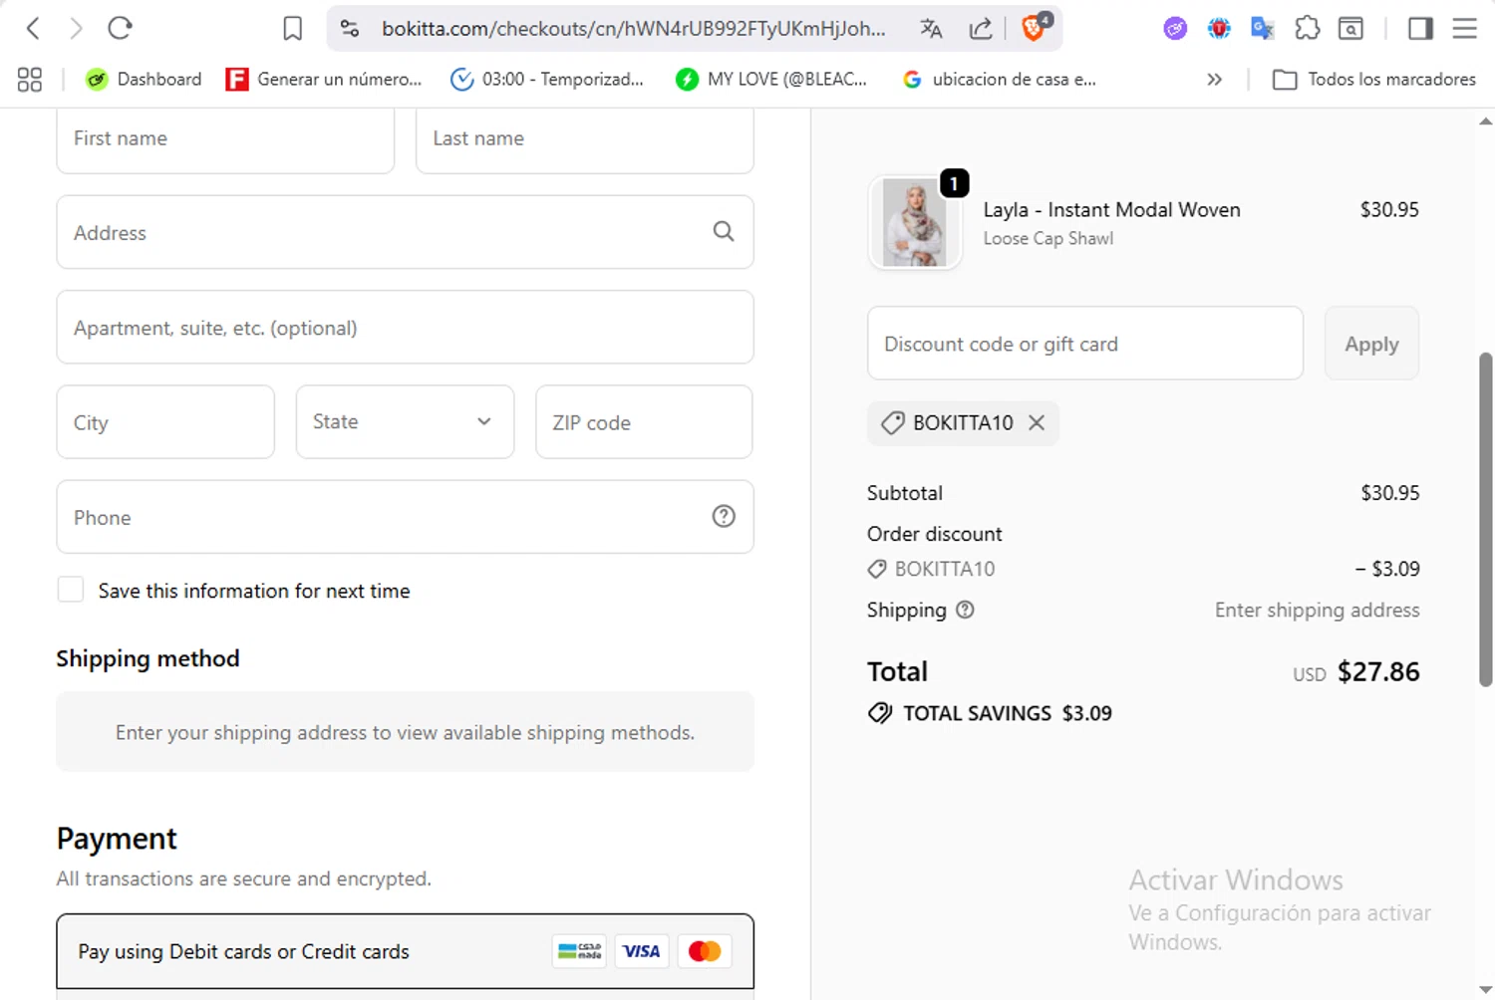Click the Apartment, suite, etc. field
The image size is (1495, 1000).
click(x=405, y=328)
